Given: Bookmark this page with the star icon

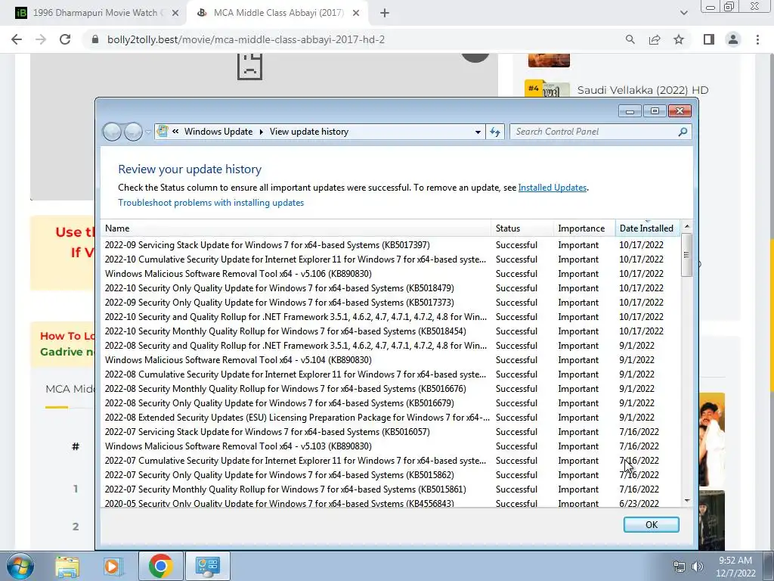Looking at the screenshot, I should 679,39.
